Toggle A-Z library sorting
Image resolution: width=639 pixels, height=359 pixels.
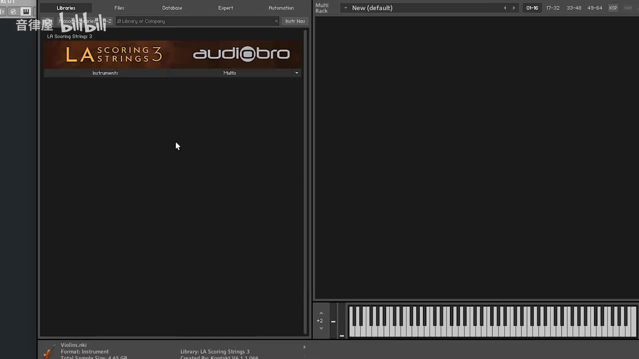click(x=107, y=21)
